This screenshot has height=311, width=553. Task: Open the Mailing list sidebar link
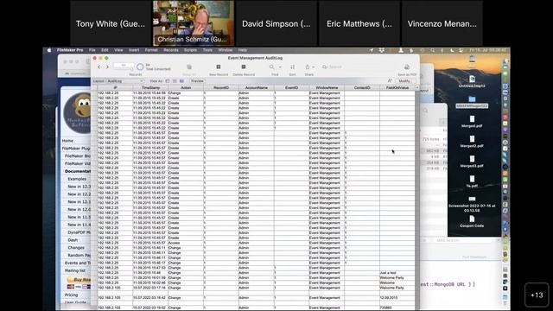pyautogui.click(x=75, y=270)
